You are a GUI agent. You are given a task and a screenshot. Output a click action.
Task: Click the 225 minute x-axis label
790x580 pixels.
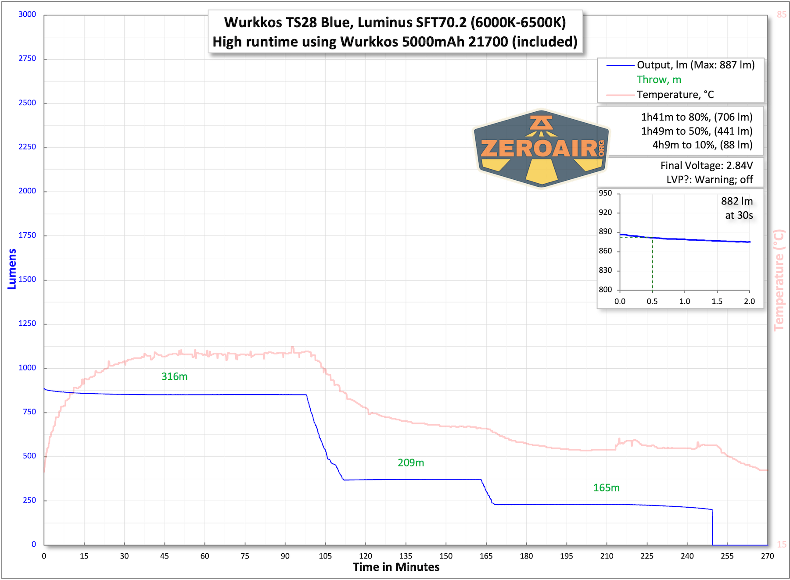pyautogui.click(x=647, y=556)
